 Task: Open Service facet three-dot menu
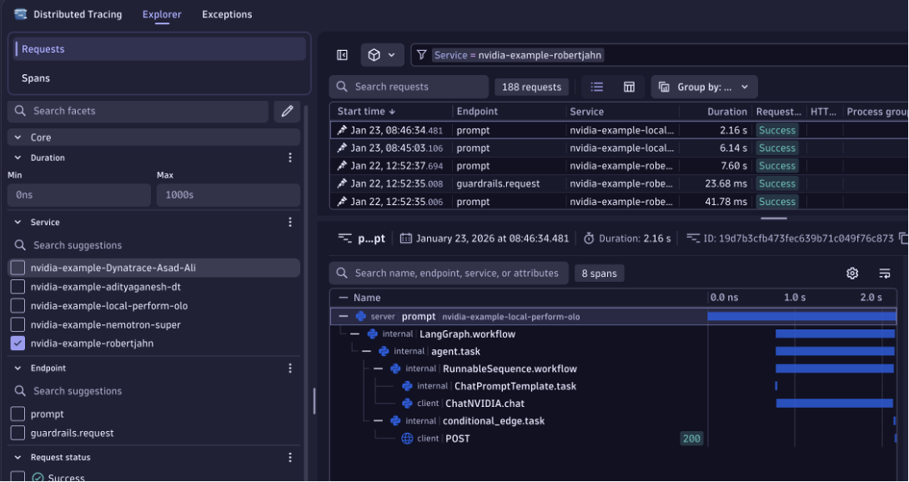[290, 223]
